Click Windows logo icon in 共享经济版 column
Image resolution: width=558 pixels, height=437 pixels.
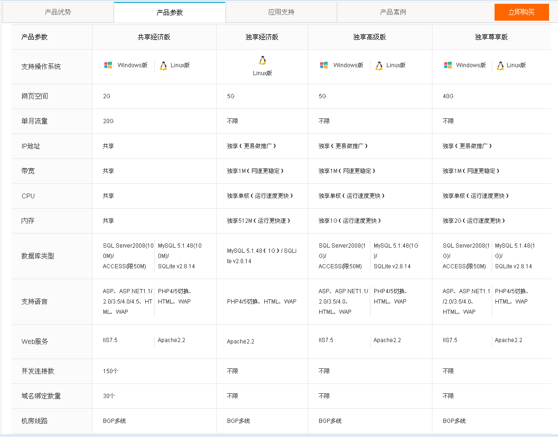pos(108,65)
